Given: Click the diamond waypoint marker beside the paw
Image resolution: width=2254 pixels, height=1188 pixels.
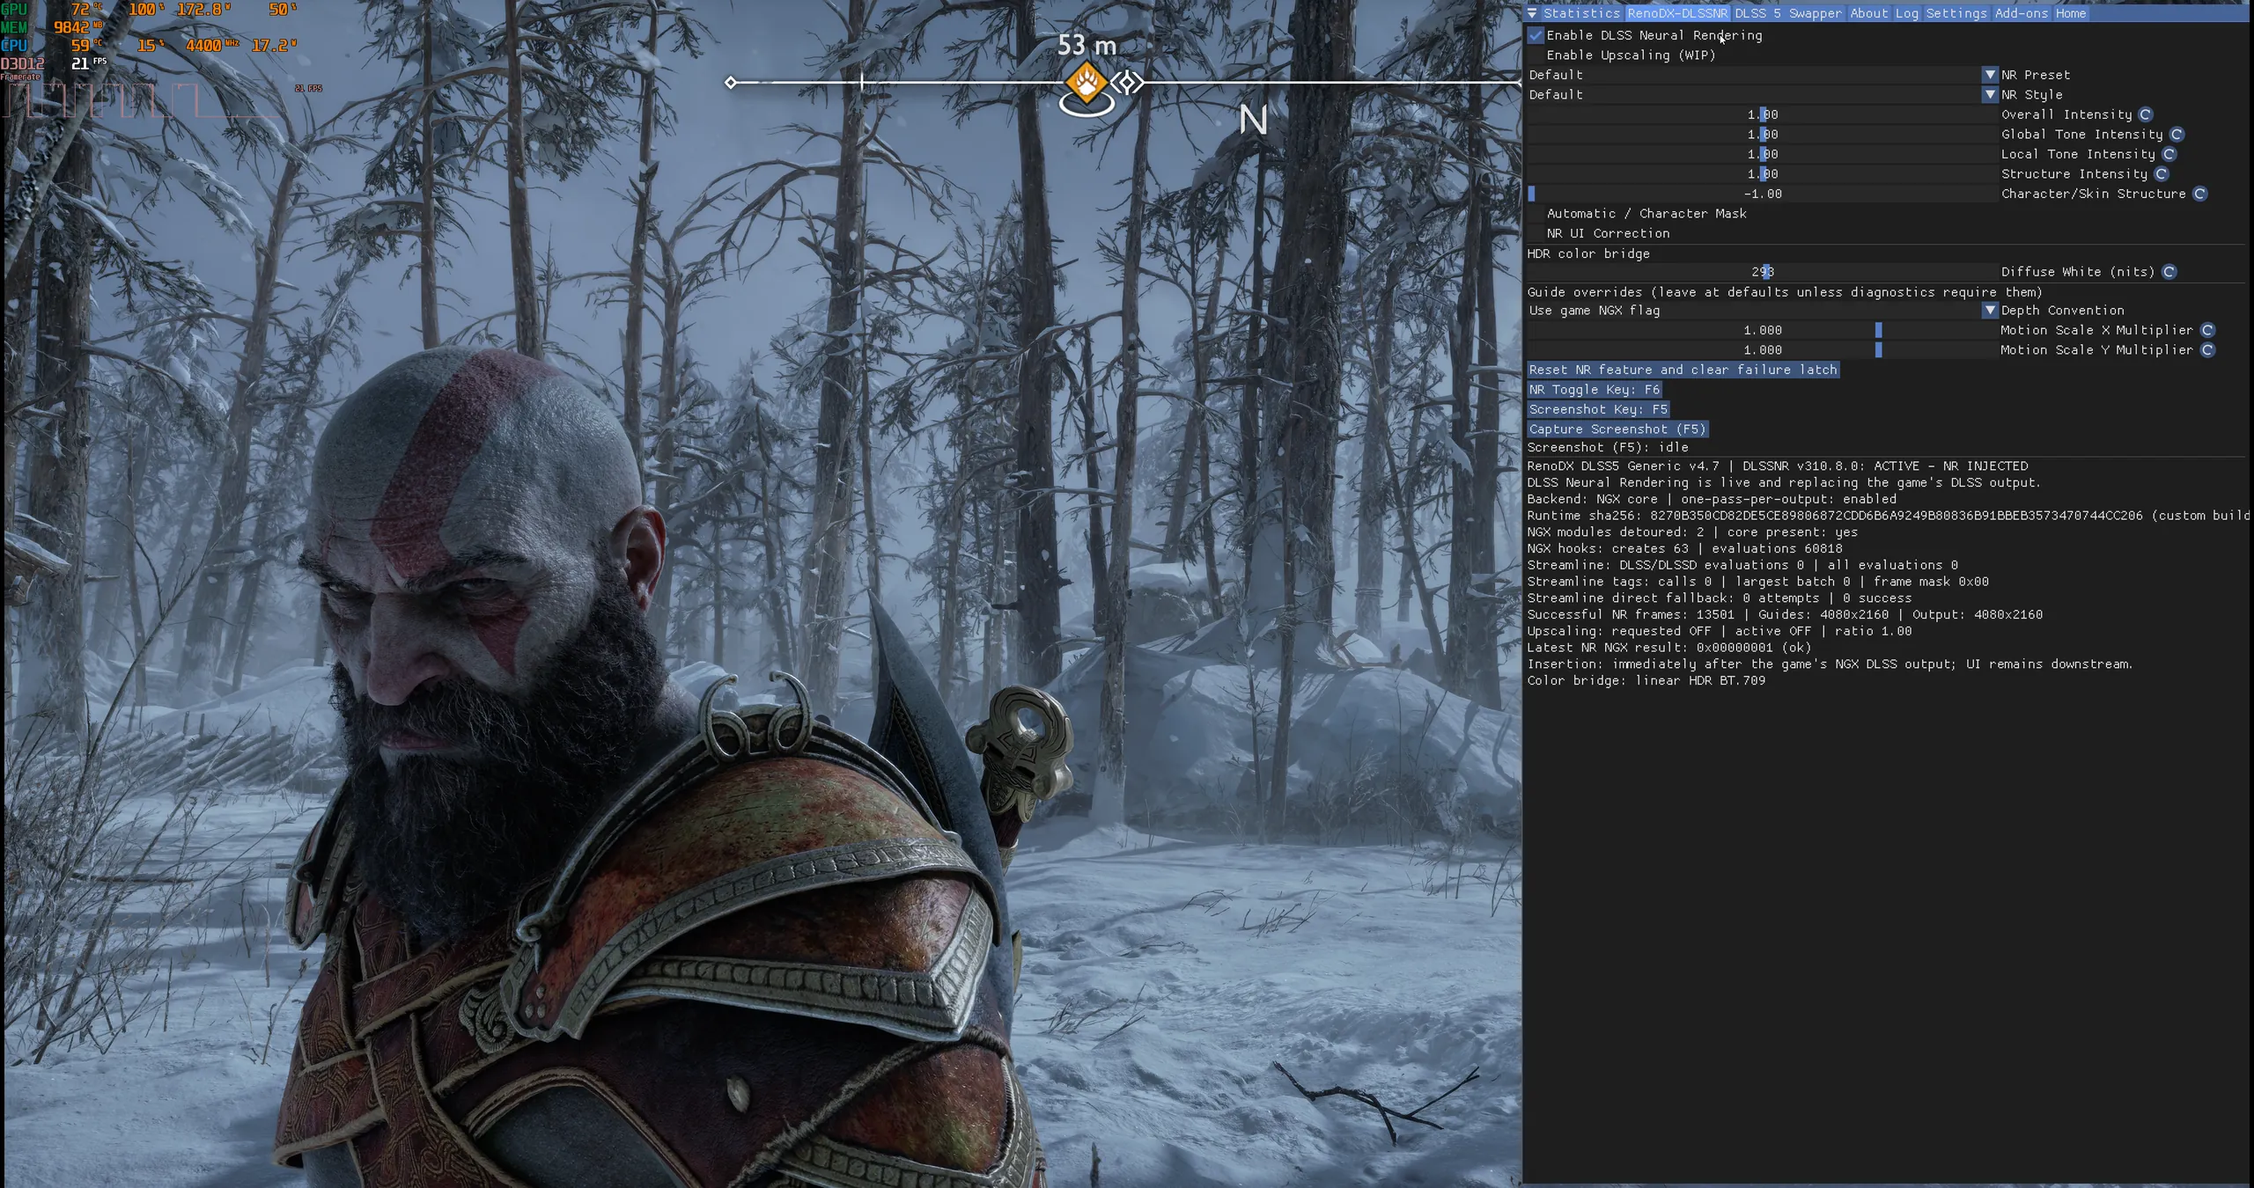Looking at the screenshot, I should 1127,84.
